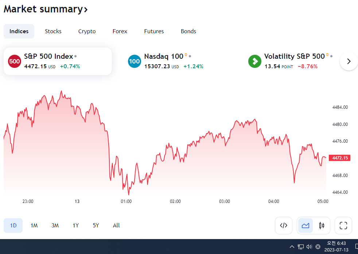Image resolution: width=358 pixels, height=254 pixels.
Task: Switch to area chart style
Action: pos(306,226)
